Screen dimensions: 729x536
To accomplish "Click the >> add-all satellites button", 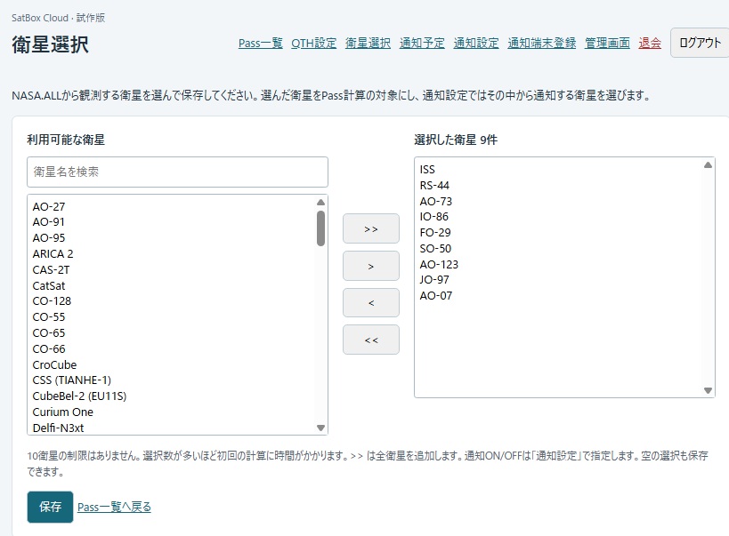I will point(371,228).
